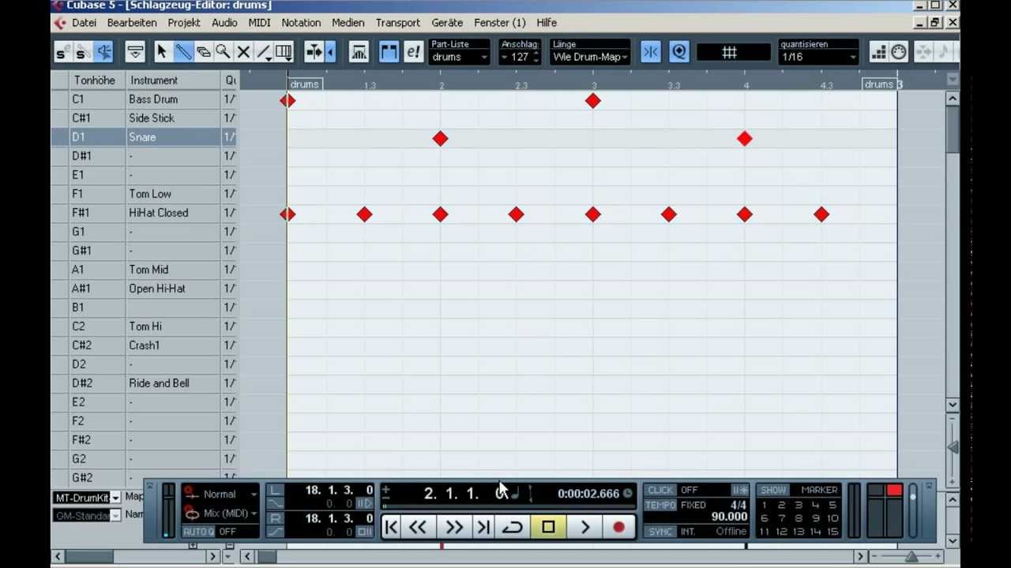The width and height of the screenshot is (1011, 568).
Task: Toggle part borders display button
Action: click(389, 52)
